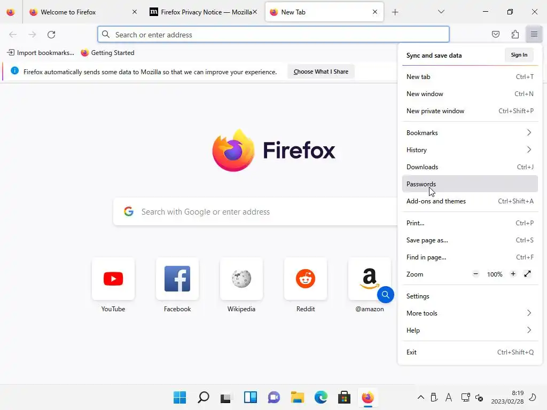Screen dimensions: 547x410
Task: Expand the Bookmarks submenu
Action: [470, 133]
